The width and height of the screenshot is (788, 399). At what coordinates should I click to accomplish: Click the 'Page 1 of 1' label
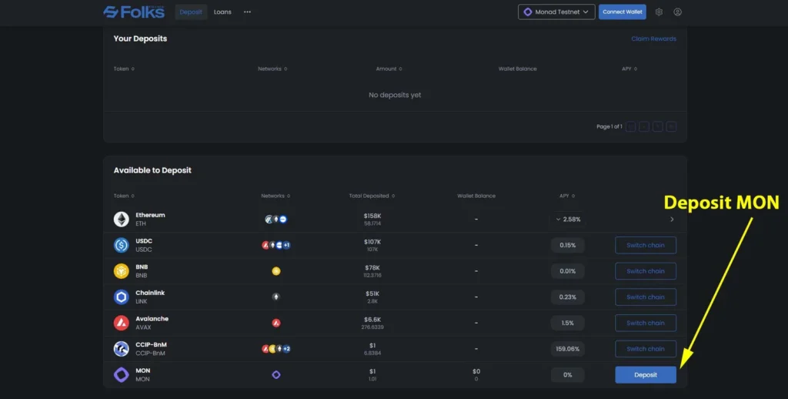[609, 127]
